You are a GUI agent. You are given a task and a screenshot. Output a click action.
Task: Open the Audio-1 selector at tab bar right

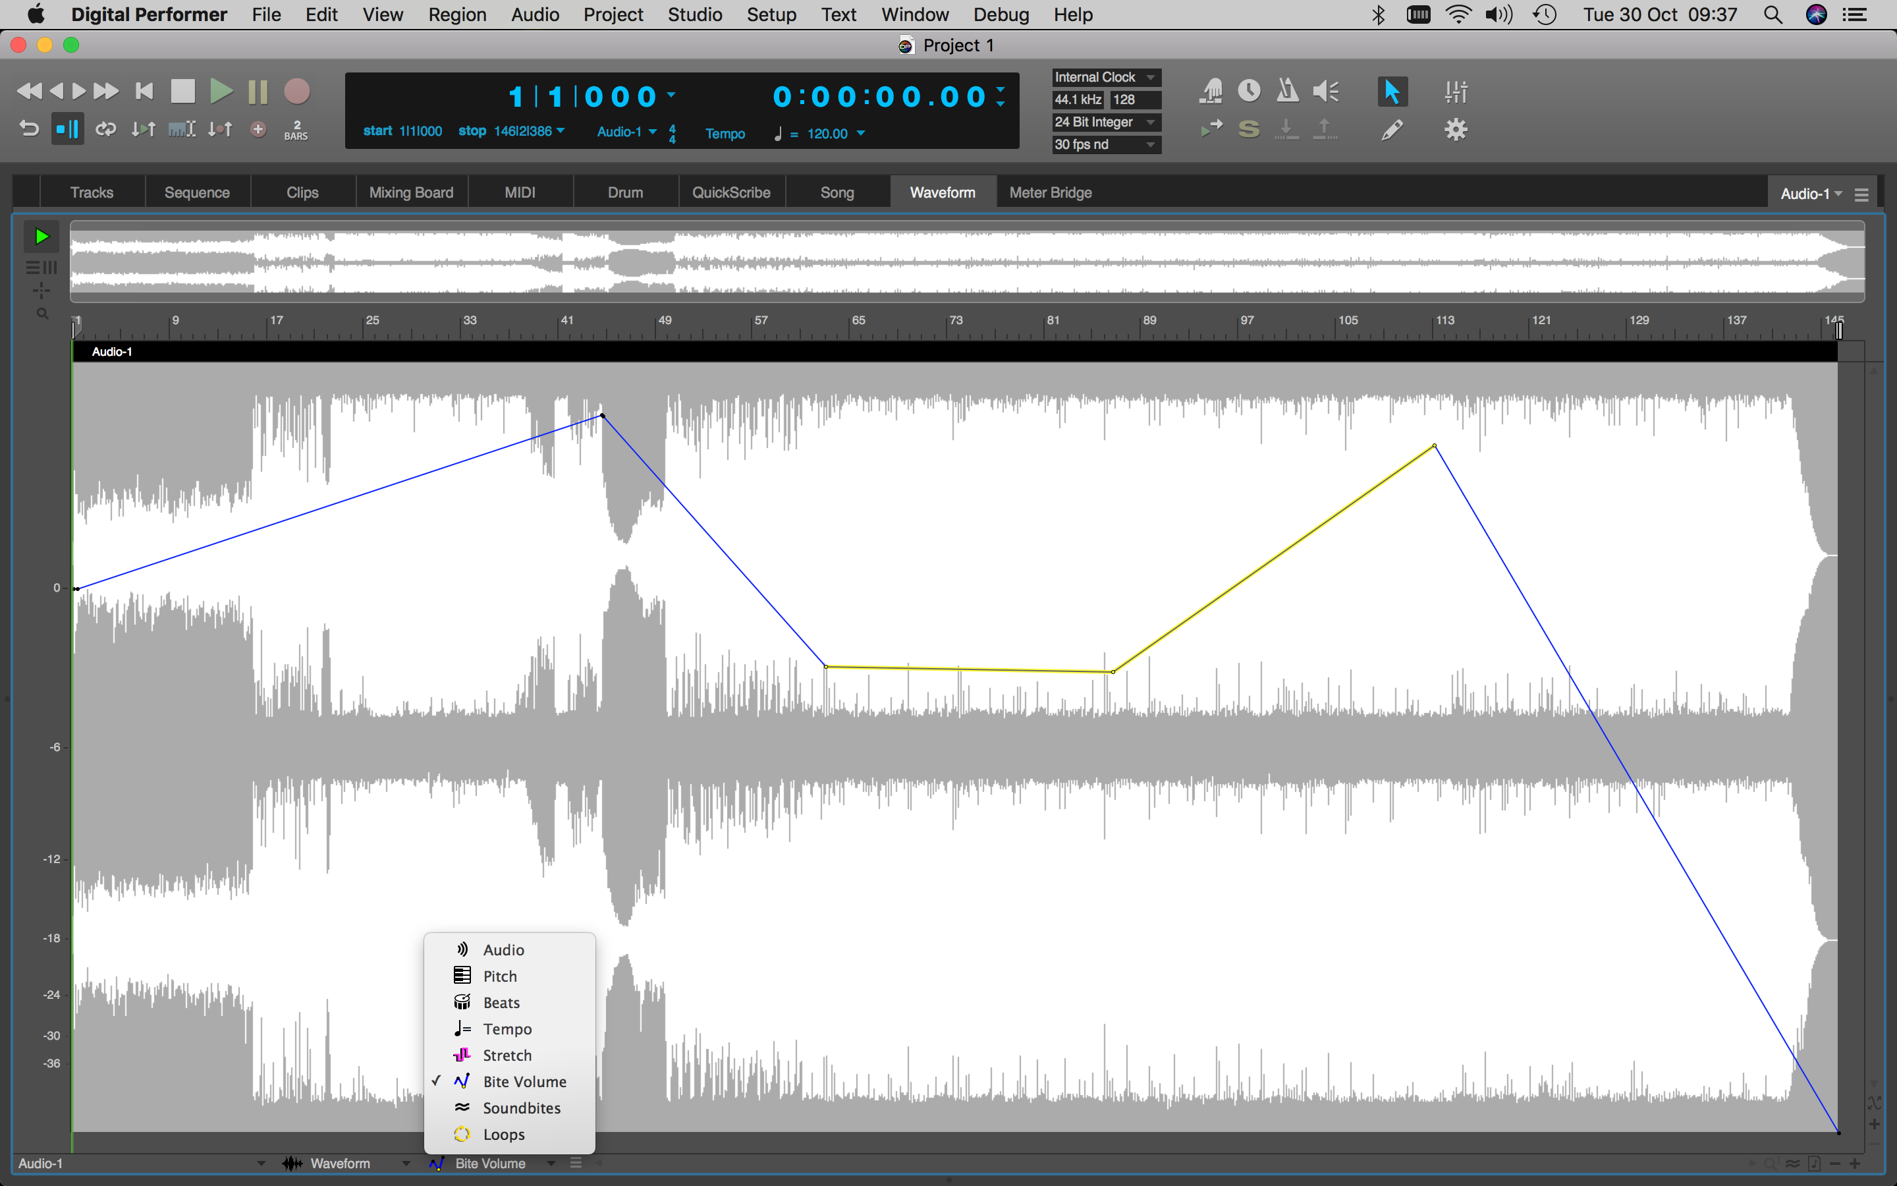(1811, 194)
